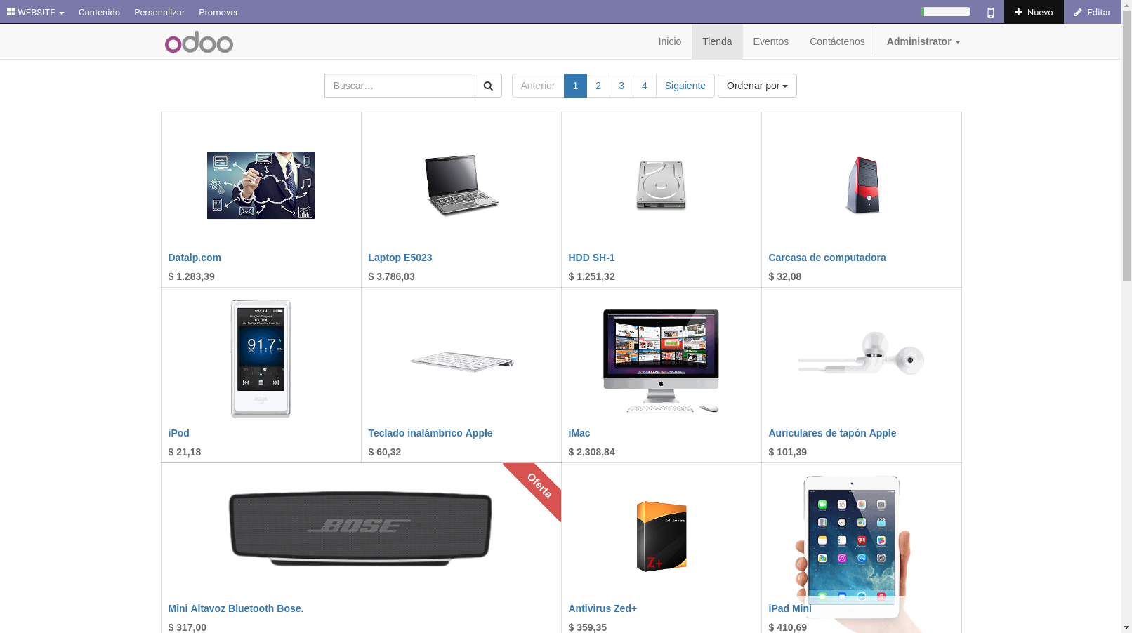Open the Ordenar por dropdown
Image resolution: width=1132 pixels, height=633 pixels.
[757, 86]
